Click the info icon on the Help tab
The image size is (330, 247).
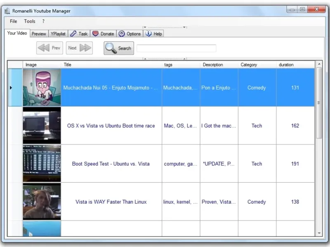[x=148, y=34]
